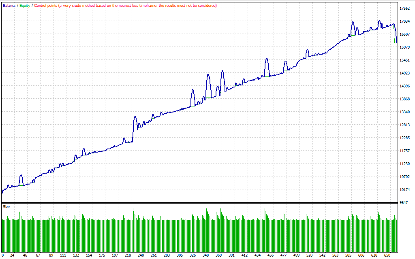Click the Size panel label
The image size is (415, 259).
(6, 207)
